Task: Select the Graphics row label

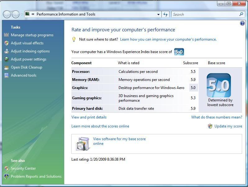Action: [x=80, y=88]
